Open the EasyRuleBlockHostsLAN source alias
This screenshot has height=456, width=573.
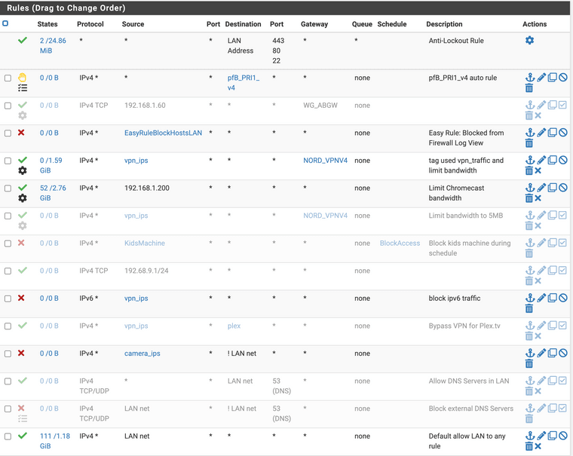(x=163, y=133)
